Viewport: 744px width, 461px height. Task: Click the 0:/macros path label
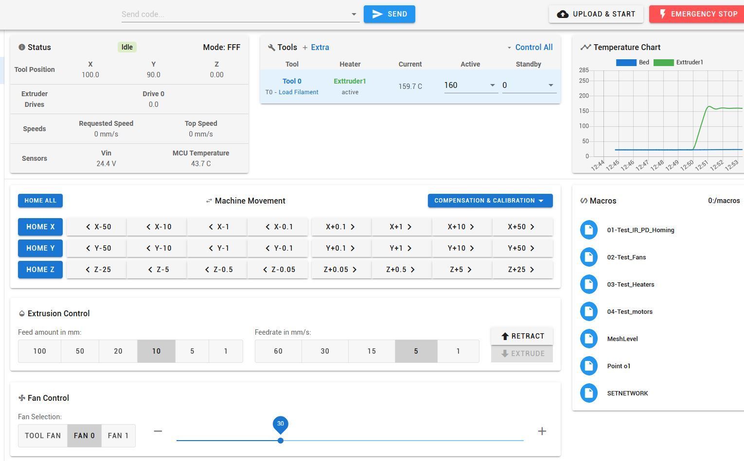coord(724,201)
